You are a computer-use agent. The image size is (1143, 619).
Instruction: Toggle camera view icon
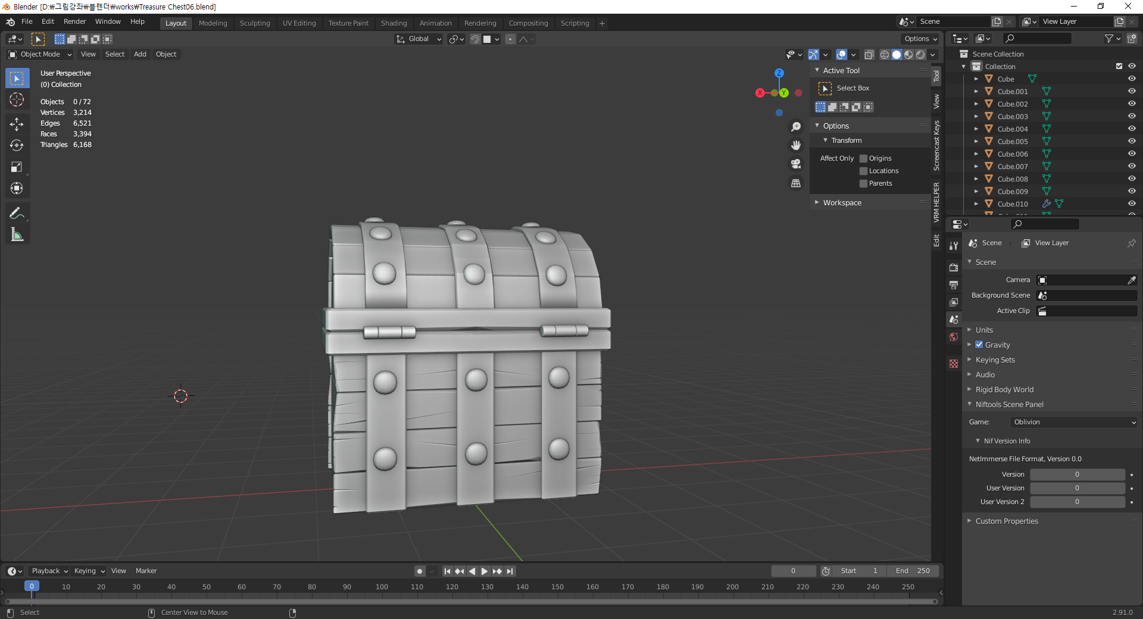pos(796,164)
